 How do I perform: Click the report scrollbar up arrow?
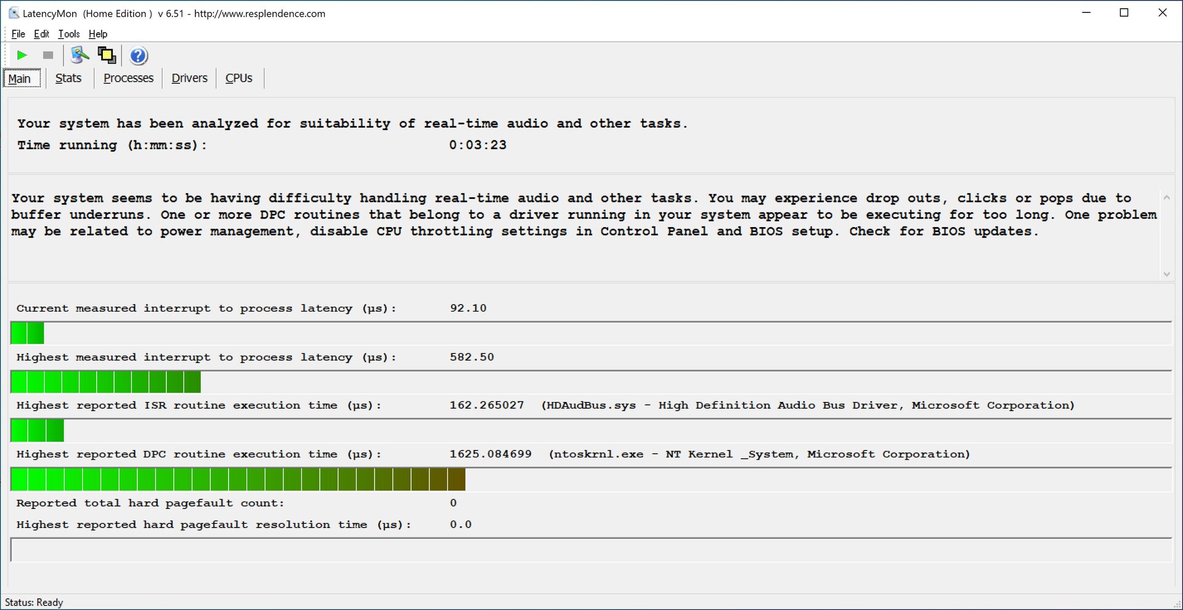1166,198
